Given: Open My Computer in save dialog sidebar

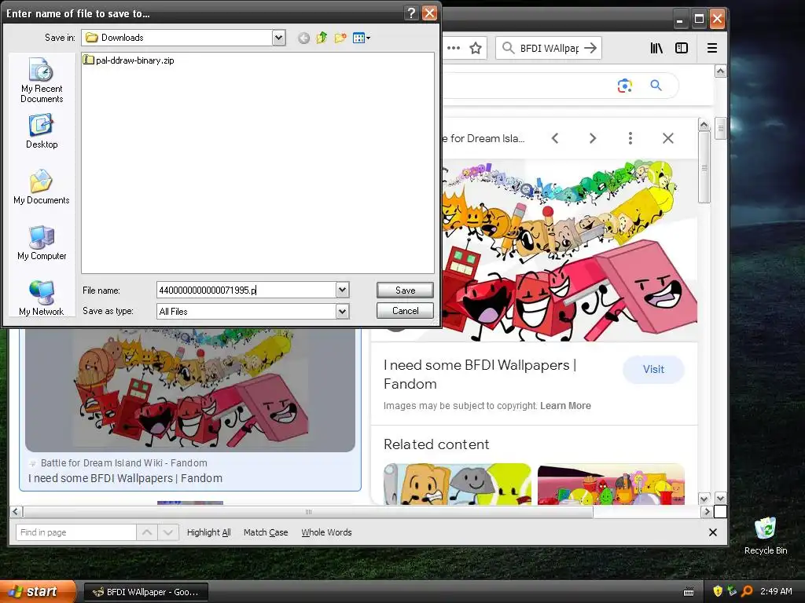Looking at the screenshot, I should (42, 243).
